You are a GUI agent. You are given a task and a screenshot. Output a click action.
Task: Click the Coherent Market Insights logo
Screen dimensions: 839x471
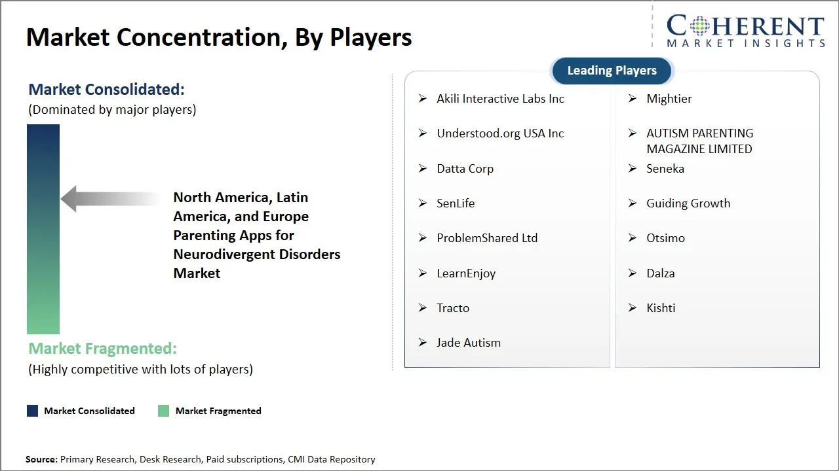tap(744, 29)
